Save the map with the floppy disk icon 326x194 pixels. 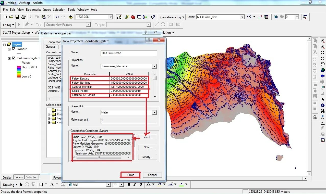tap(17, 17)
